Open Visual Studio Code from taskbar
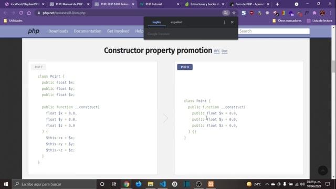The width and height of the screenshot is (336, 189). click(x=163, y=184)
